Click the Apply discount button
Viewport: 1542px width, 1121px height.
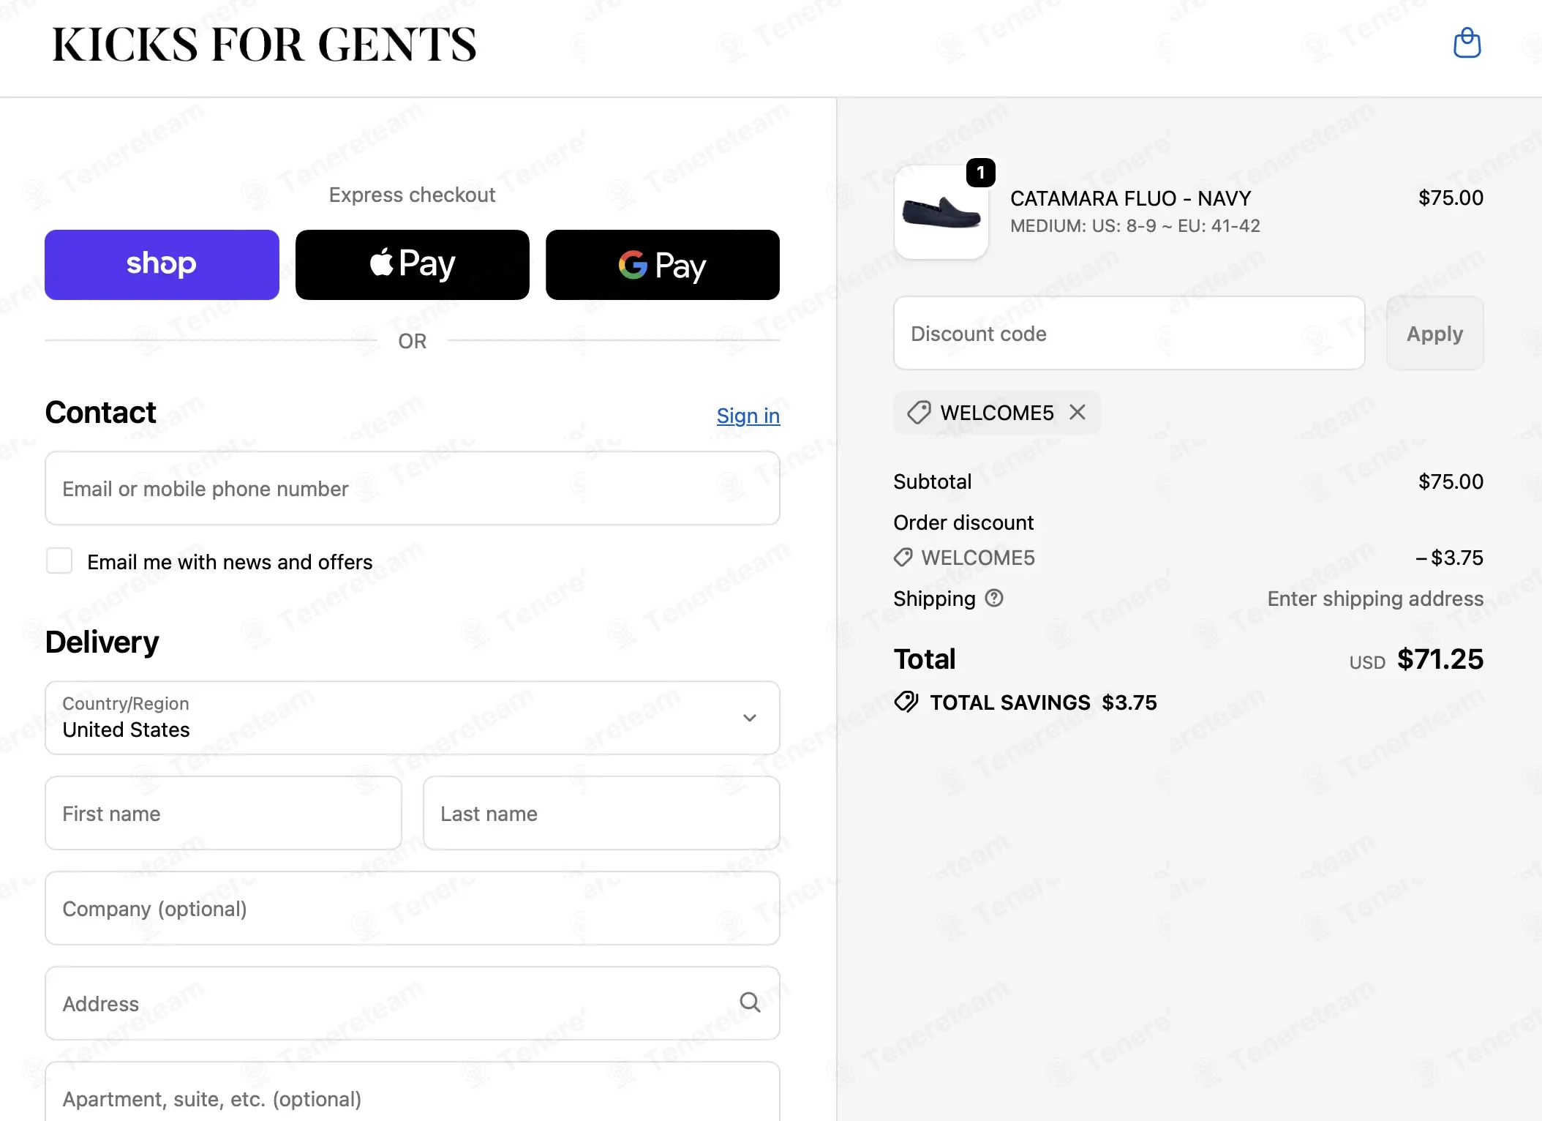click(x=1434, y=334)
